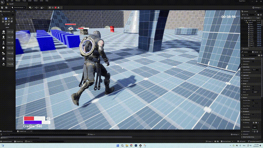The image size is (263, 148).
Task: Click the Outliner search field
Action: [251, 15]
